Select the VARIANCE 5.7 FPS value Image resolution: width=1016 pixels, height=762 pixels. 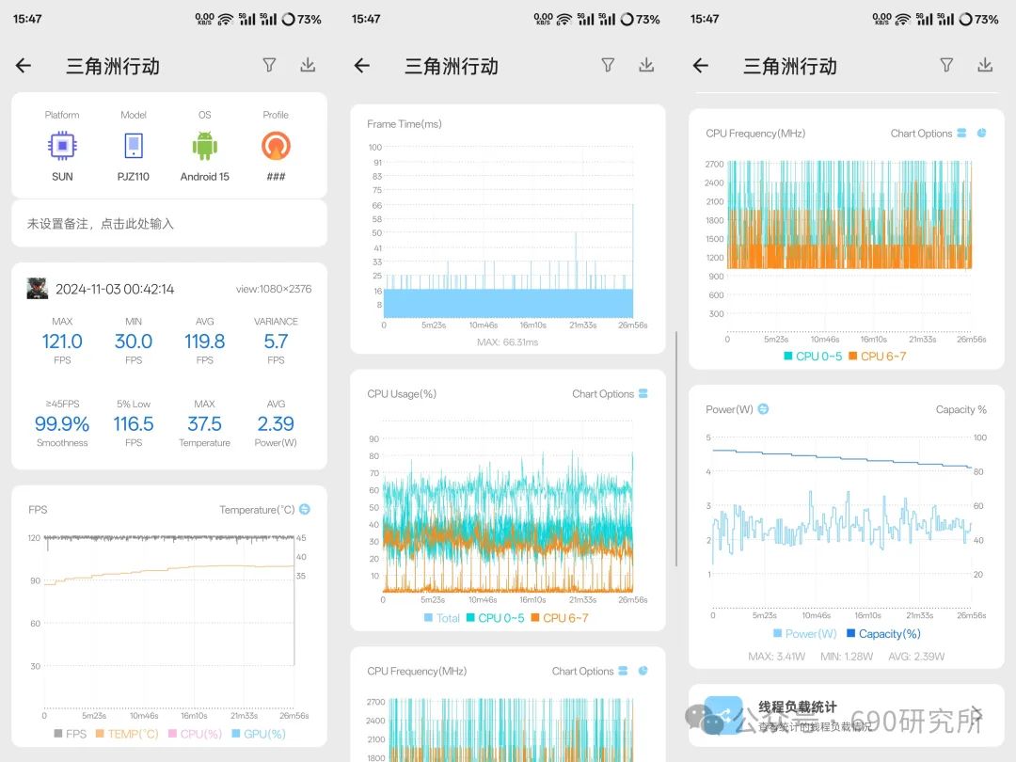[276, 341]
